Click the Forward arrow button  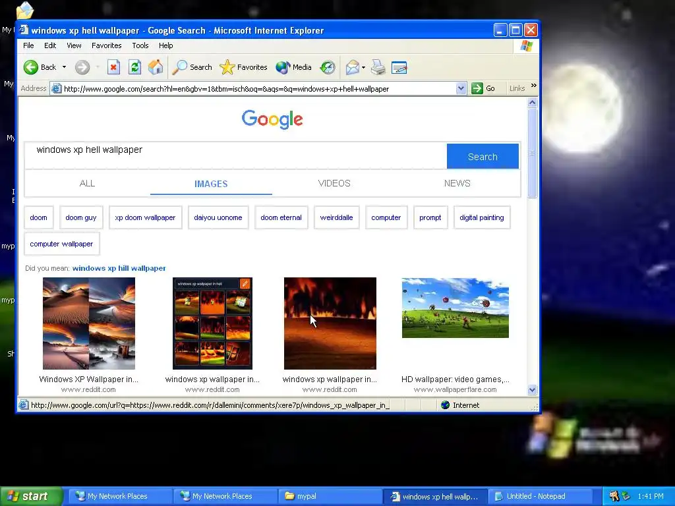click(x=82, y=67)
